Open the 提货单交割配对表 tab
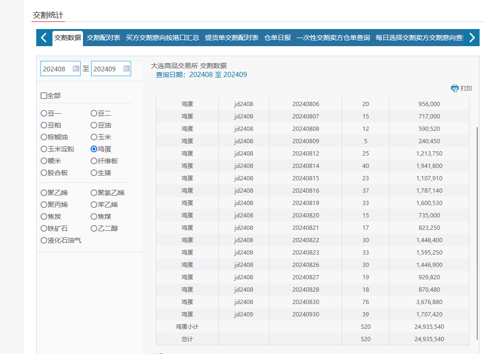 pos(232,38)
